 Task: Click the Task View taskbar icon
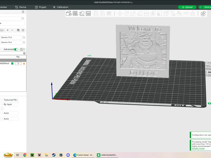(x=18, y=155)
